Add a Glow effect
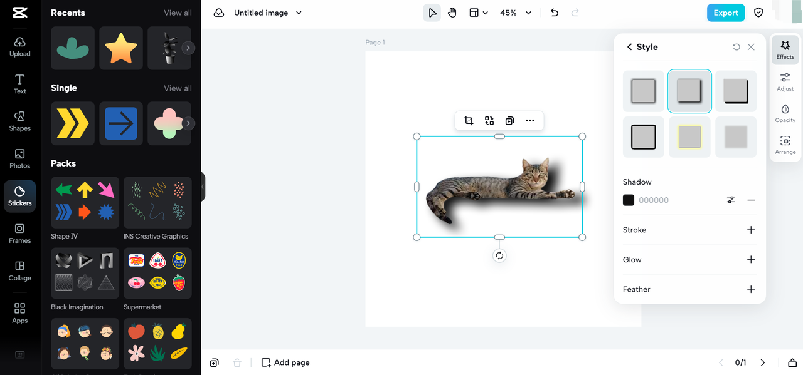 751,260
